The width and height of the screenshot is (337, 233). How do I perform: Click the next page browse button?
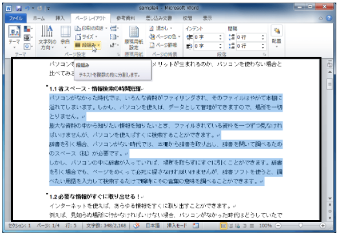point(330,218)
